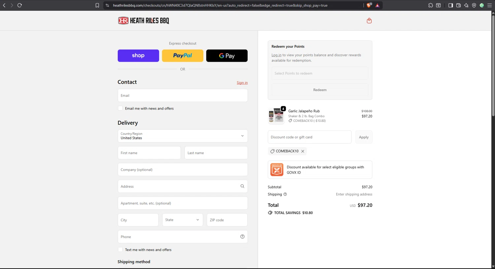Click the address search magnifier icon

(x=242, y=186)
